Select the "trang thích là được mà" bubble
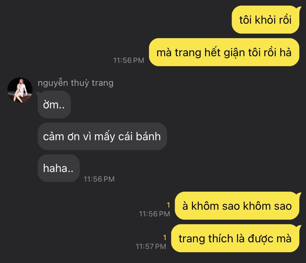Image resolution: width=306 pixels, height=263 pixels. click(235, 238)
